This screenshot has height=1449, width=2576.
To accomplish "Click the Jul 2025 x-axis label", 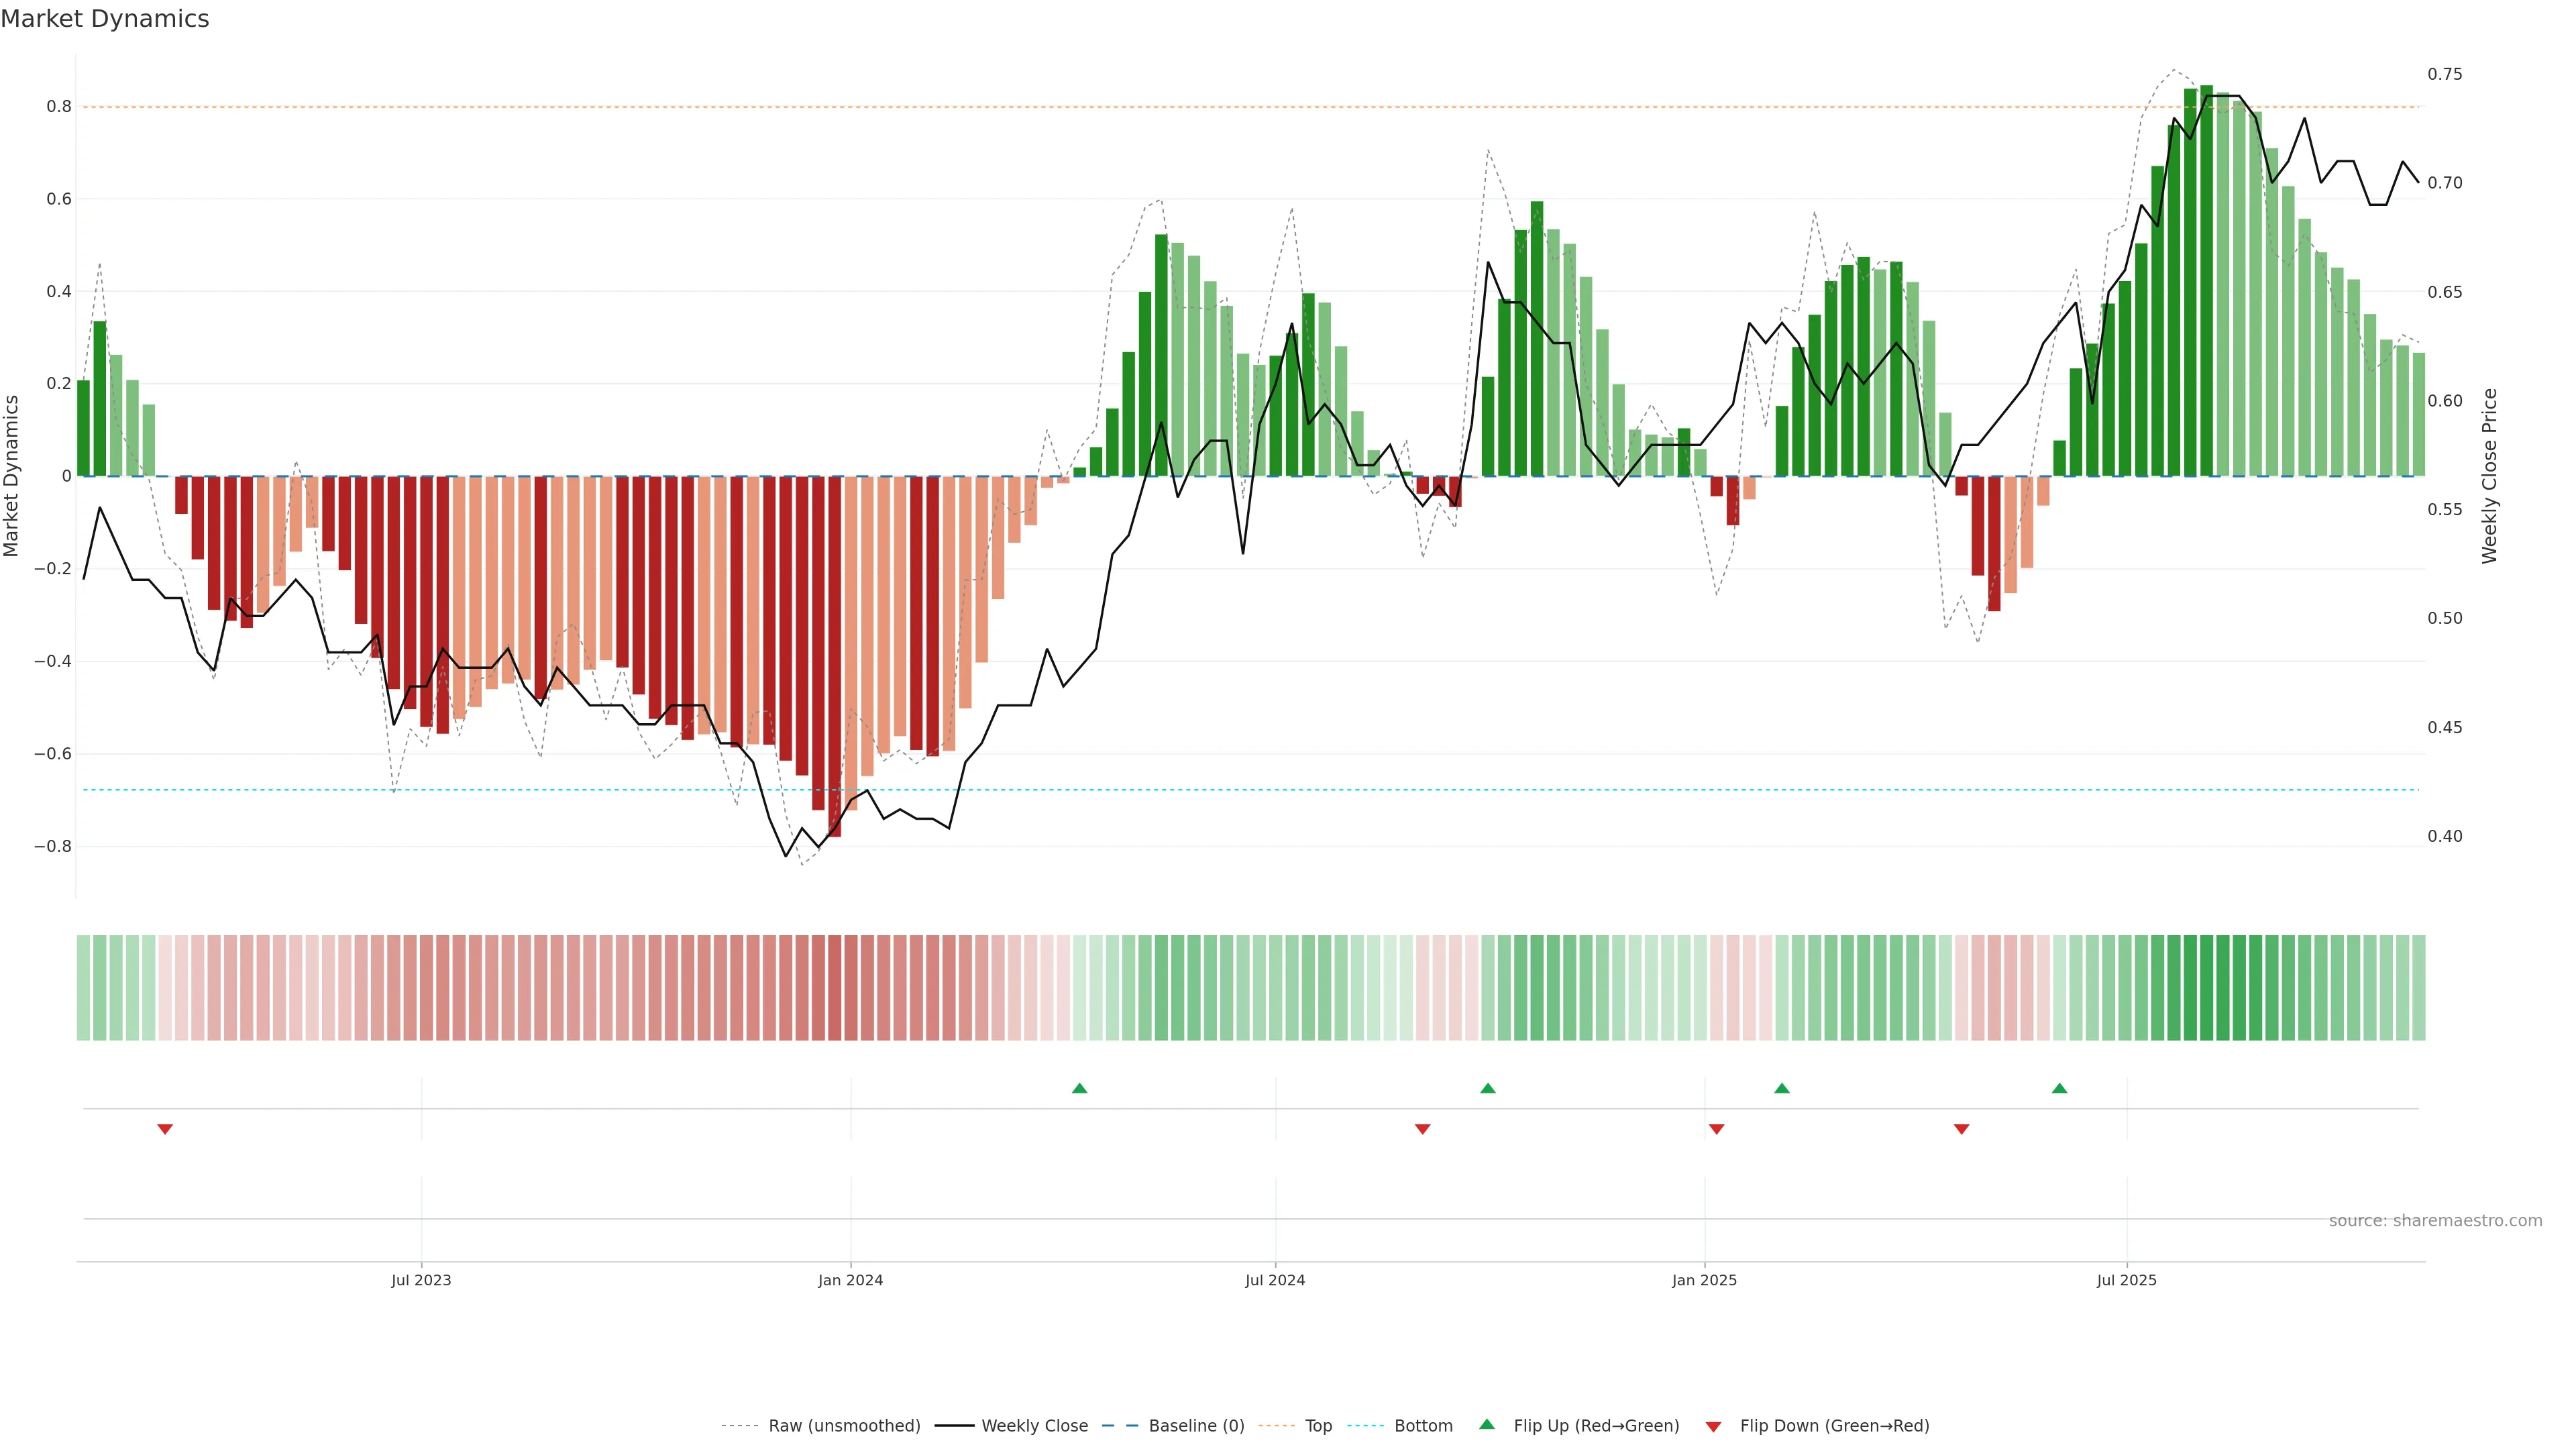I will click(x=2127, y=1280).
